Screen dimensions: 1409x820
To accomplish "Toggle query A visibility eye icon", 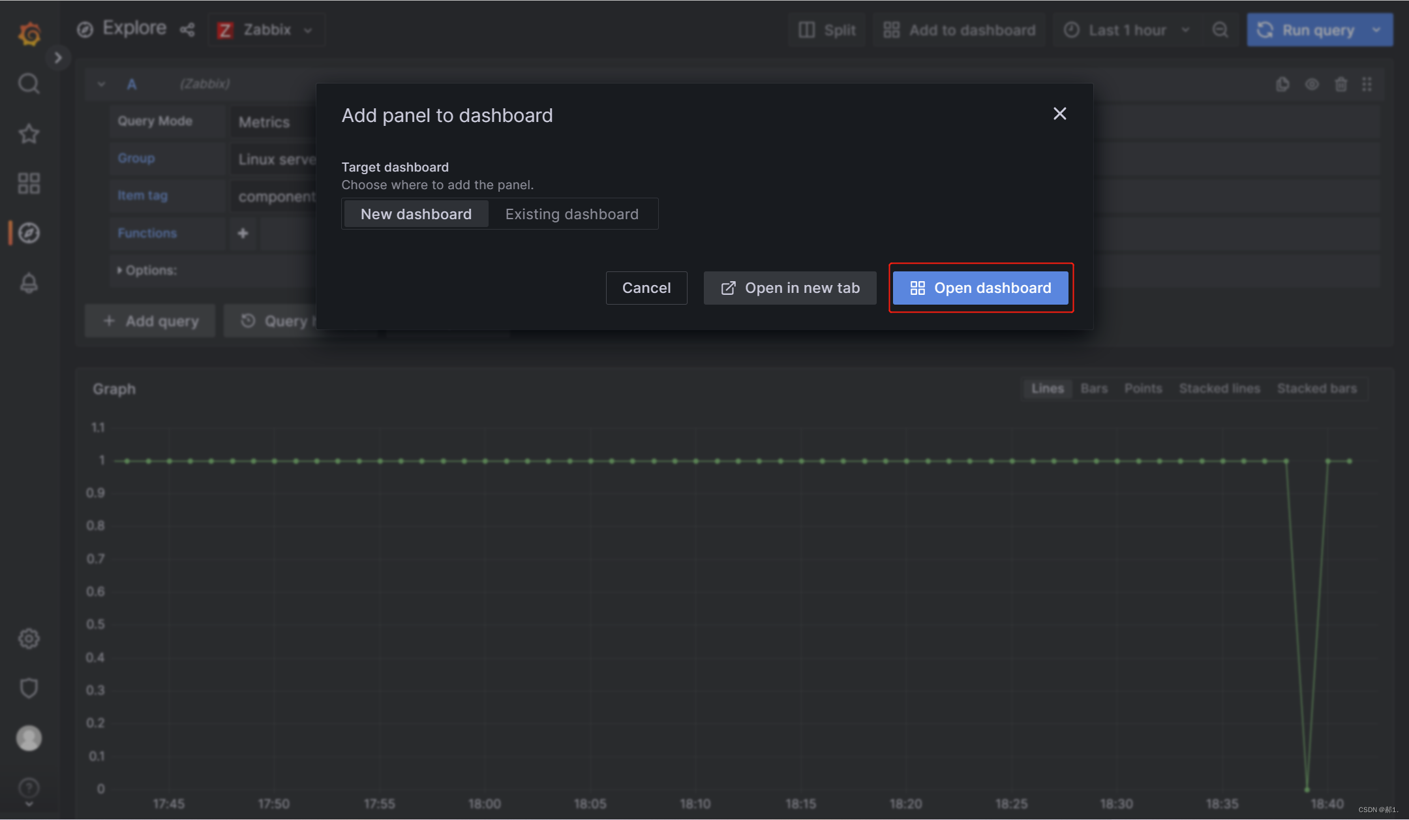I will pyautogui.click(x=1312, y=84).
